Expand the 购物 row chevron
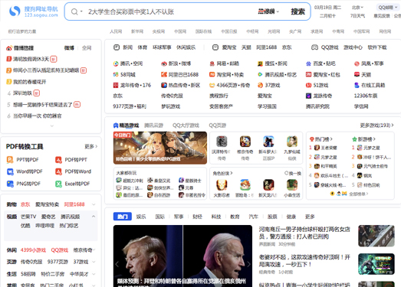401x287 pixels. point(94,204)
